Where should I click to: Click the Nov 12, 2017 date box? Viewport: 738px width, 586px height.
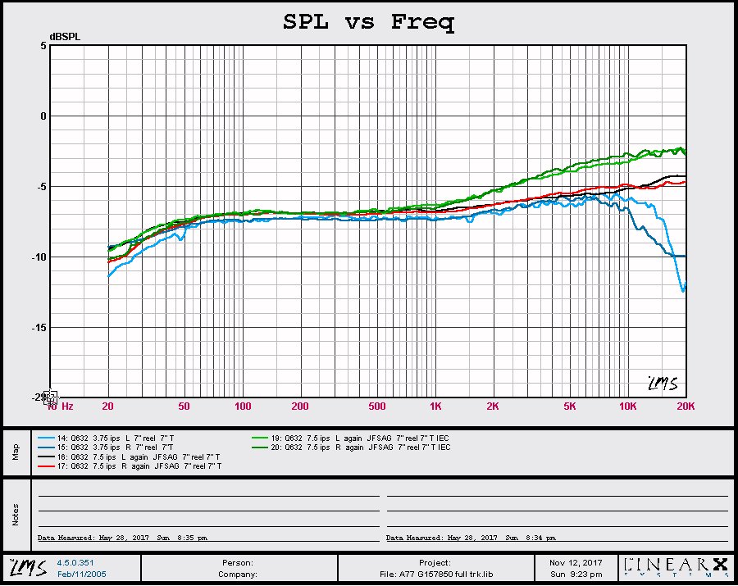tap(574, 563)
